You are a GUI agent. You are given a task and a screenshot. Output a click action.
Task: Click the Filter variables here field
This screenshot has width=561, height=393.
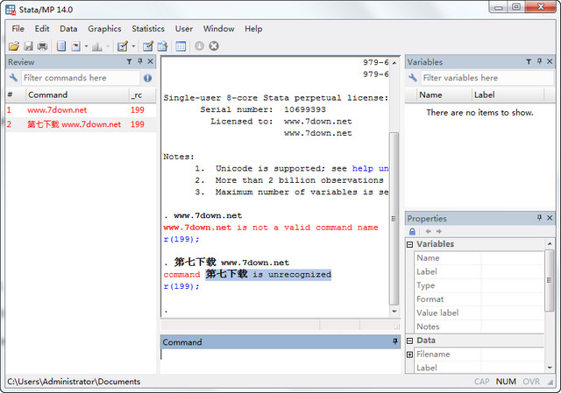tap(487, 78)
